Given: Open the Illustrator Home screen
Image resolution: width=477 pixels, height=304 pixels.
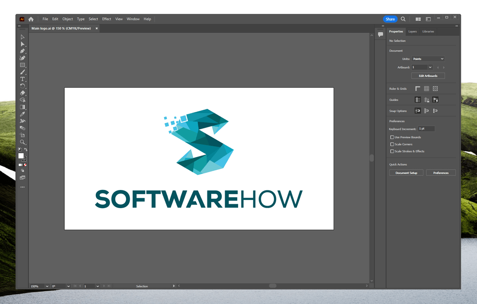Looking at the screenshot, I should click(x=31, y=19).
